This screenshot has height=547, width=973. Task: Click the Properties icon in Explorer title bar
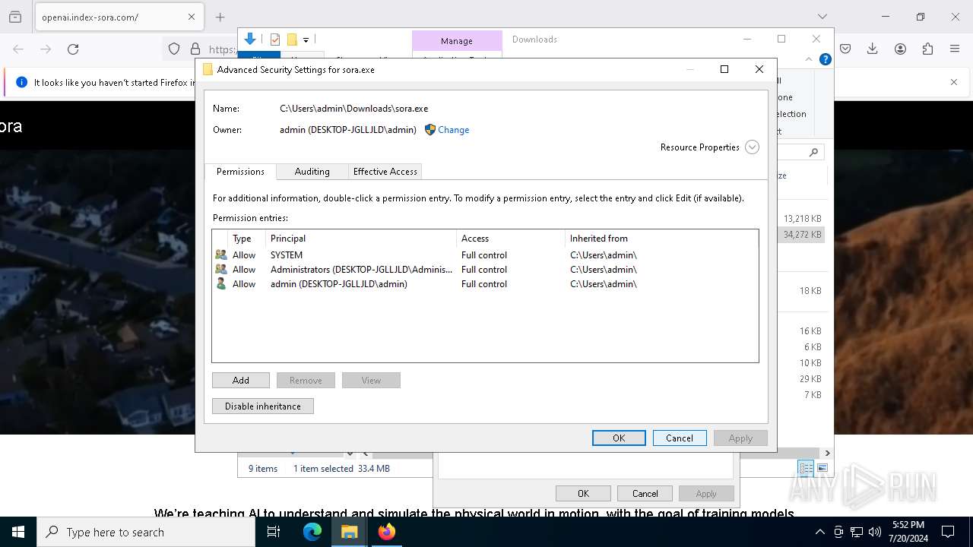point(275,40)
